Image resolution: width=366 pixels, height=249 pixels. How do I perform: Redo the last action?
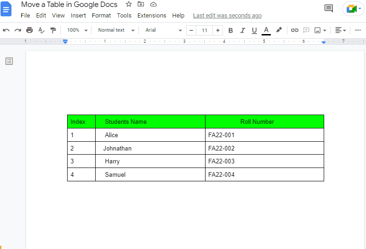(18, 30)
